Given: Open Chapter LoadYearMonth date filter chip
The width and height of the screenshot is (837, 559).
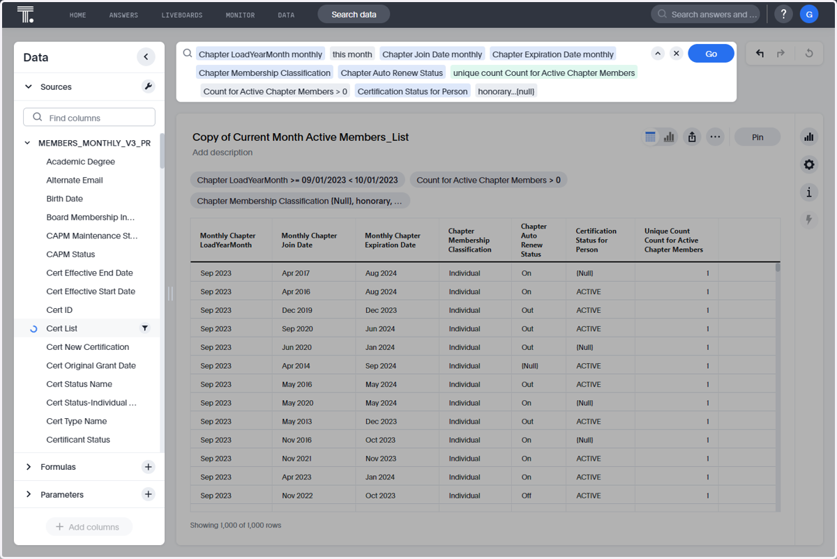Looking at the screenshot, I should (x=297, y=180).
